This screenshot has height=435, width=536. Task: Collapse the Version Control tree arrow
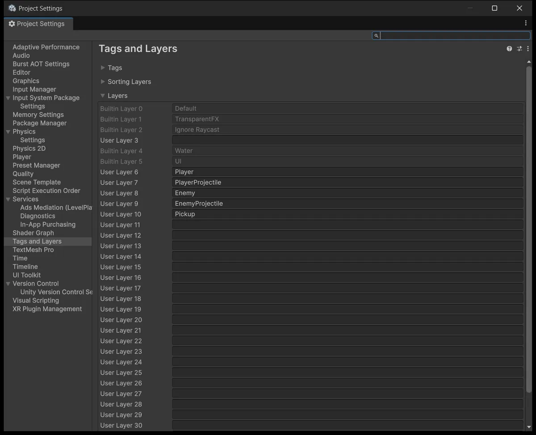click(x=8, y=283)
